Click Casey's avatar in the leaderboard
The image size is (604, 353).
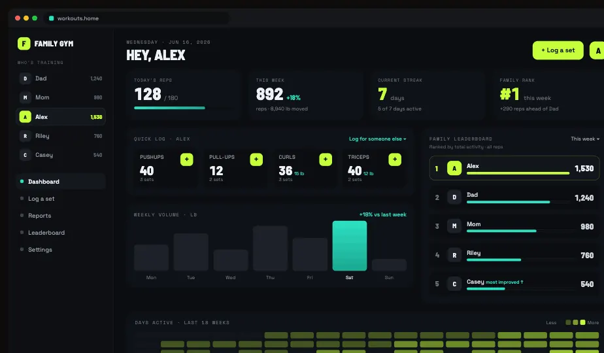(x=454, y=284)
